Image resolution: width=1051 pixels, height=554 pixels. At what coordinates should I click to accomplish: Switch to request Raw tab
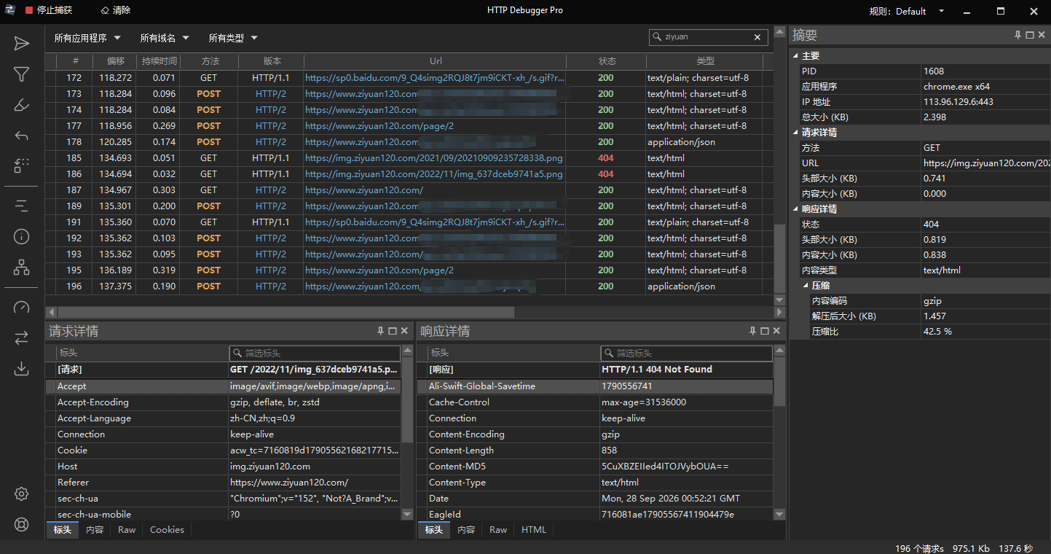(127, 530)
